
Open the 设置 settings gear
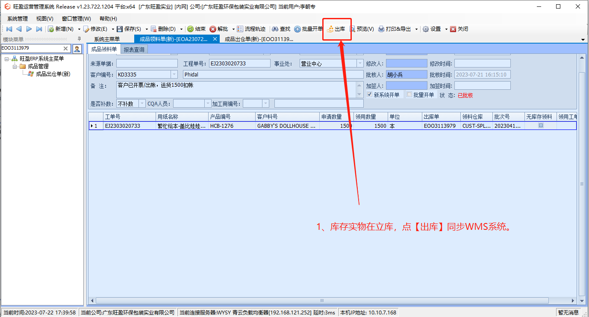432,29
